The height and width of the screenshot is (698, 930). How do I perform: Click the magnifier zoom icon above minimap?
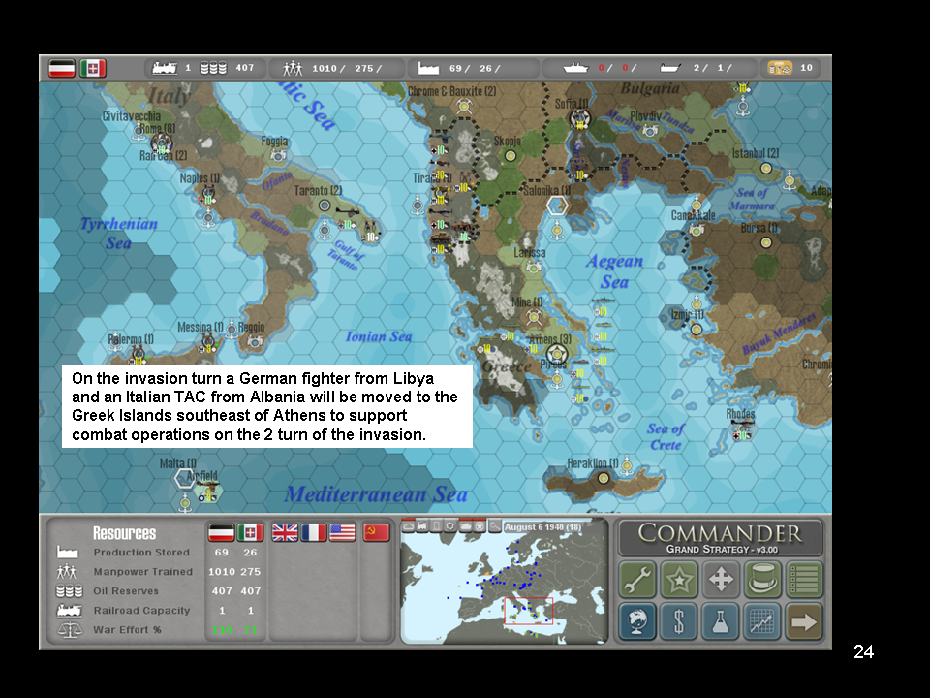click(x=494, y=525)
